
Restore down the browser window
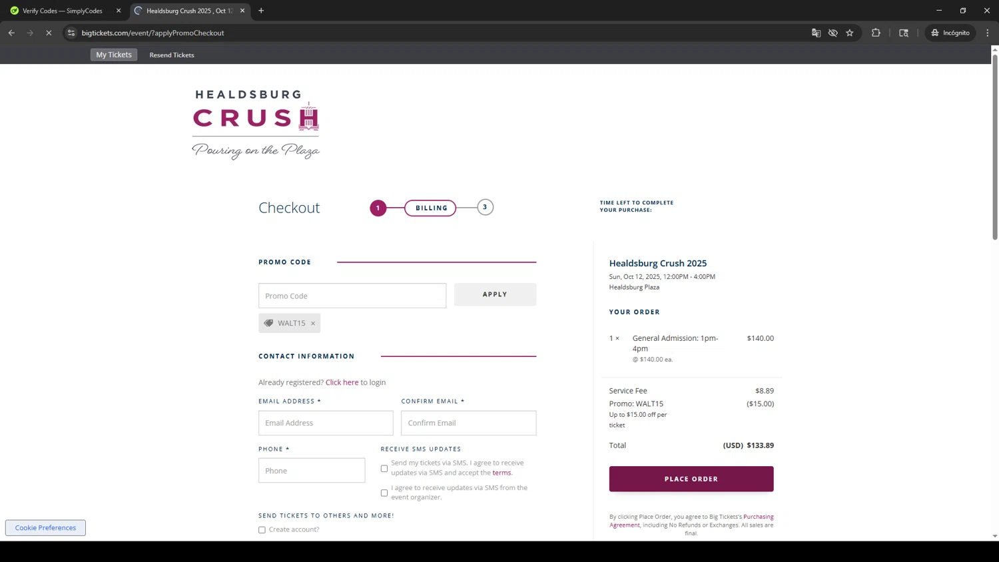click(x=963, y=11)
